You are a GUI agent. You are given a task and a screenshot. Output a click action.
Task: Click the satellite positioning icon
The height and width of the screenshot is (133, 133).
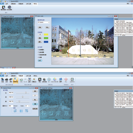(34, 80)
